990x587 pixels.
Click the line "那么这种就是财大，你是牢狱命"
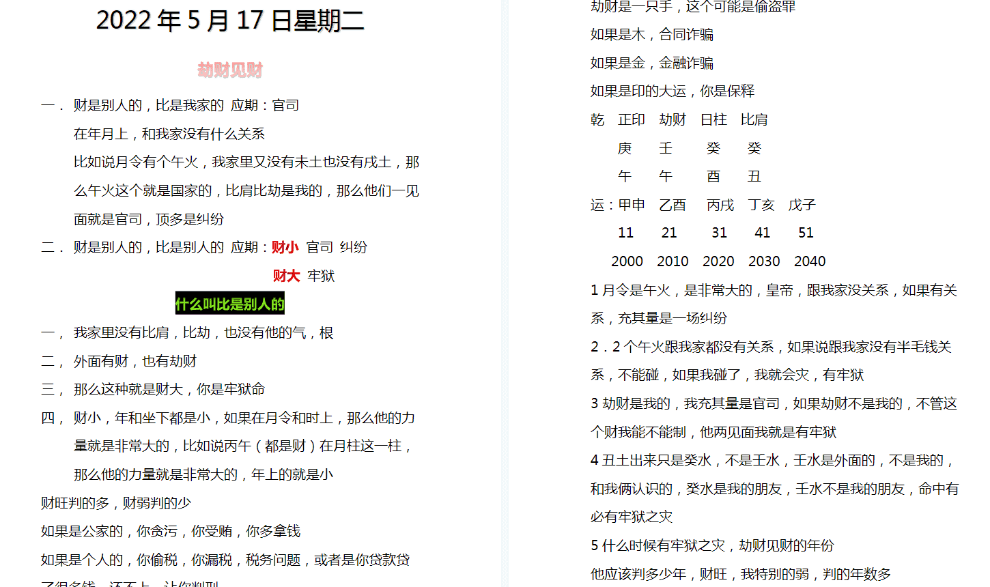pos(169,389)
